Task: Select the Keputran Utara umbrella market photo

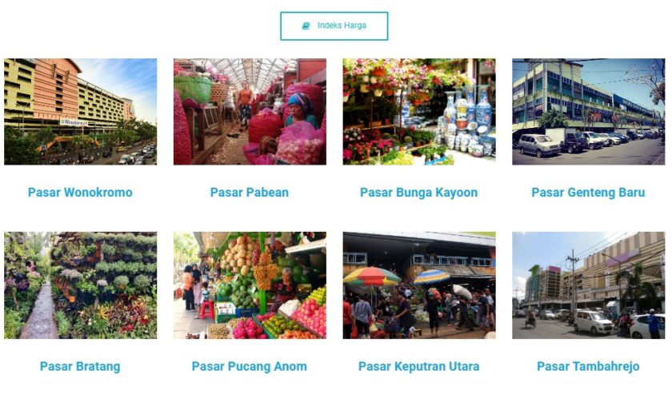Action: 419,285
